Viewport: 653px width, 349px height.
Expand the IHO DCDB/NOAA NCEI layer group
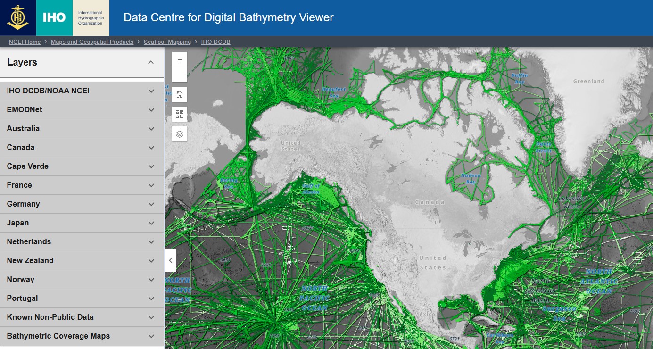pos(82,91)
